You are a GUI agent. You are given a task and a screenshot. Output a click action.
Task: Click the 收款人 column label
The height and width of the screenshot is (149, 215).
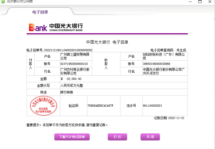point(106,64)
